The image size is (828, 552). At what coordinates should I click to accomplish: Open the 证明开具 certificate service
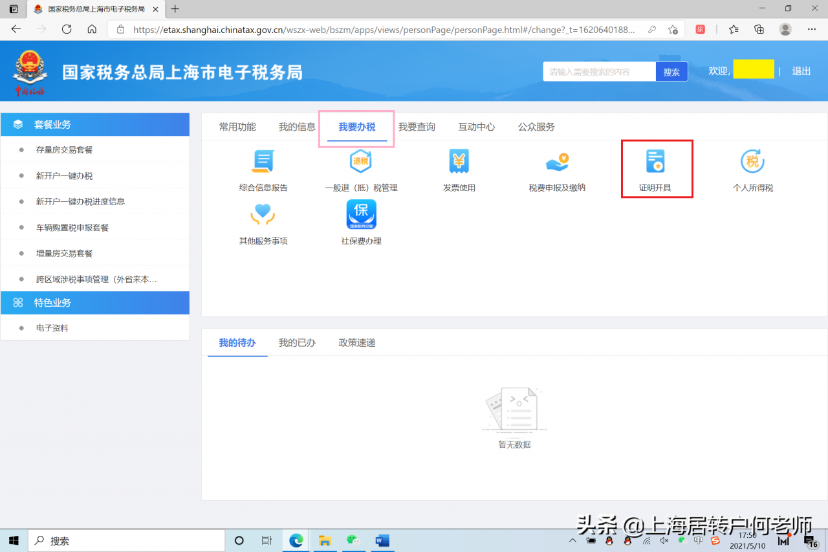pyautogui.click(x=656, y=168)
